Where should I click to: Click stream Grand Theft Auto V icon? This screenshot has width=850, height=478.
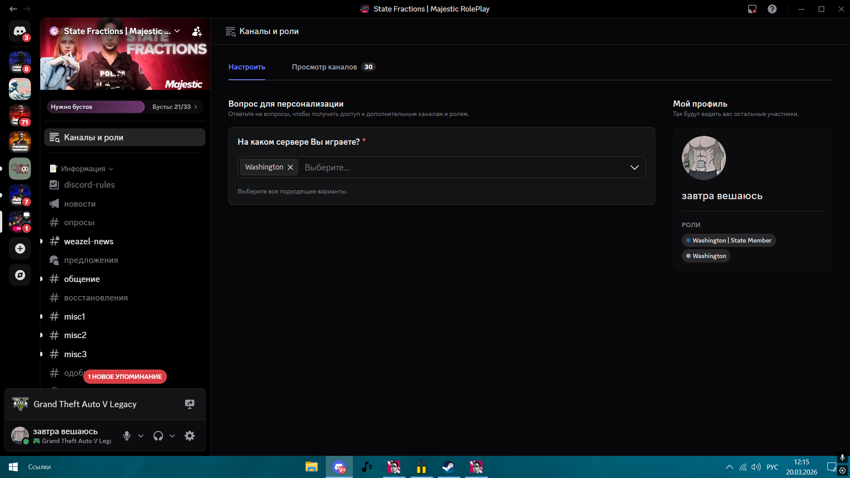point(189,404)
